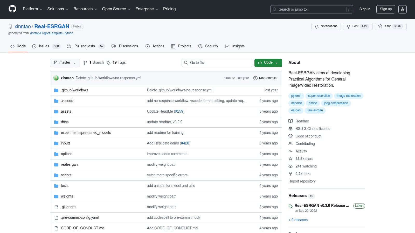Image resolution: width=415 pixels, height=233 pixels.
Task: Click the Notifications bell icon
Action: coord(317,26)
